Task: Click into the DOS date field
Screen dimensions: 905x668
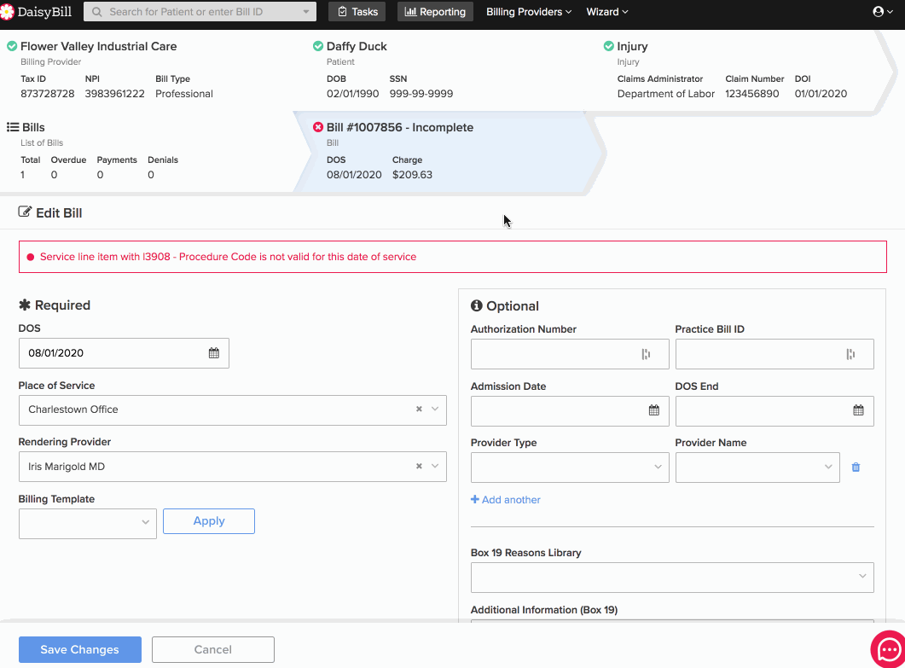Action: [124, 352]
